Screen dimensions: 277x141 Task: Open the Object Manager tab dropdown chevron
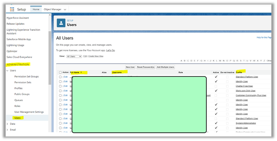(65, 9)
